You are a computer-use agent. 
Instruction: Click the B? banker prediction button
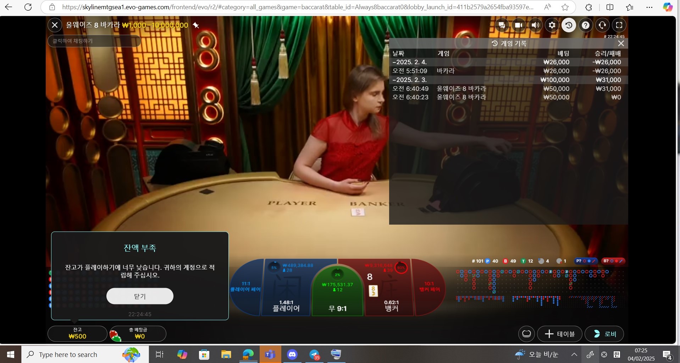point(613,261)
